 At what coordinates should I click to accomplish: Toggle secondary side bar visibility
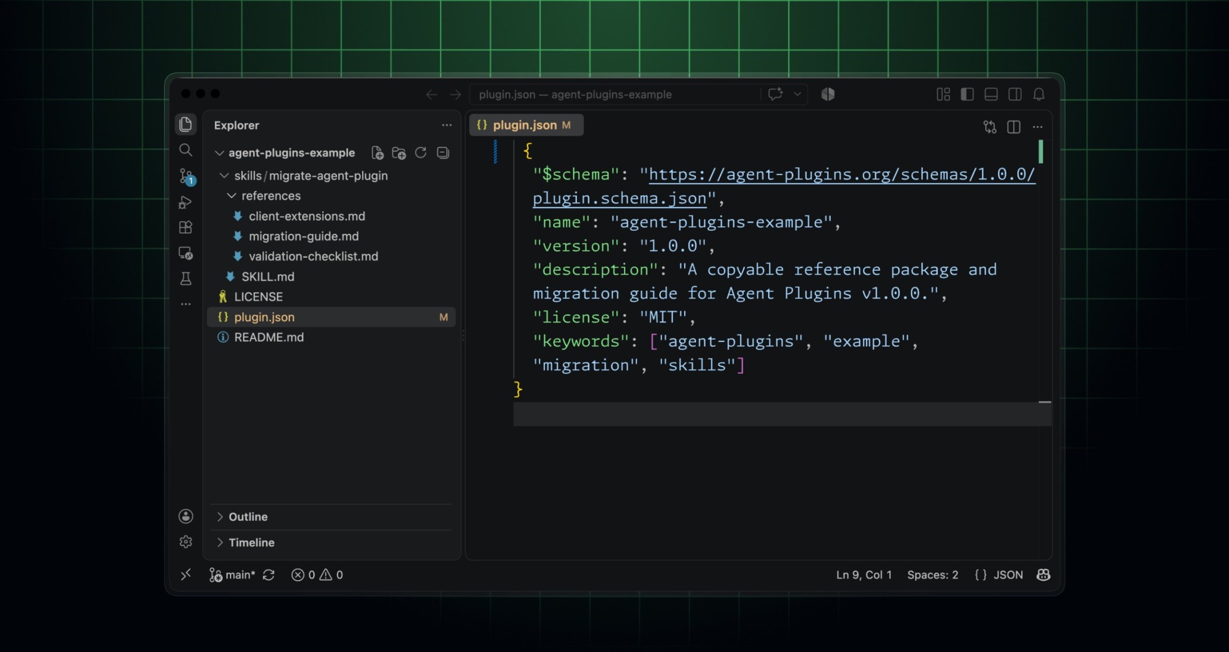[x=1015, y=94]
